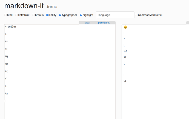The height and width of the screenshot is (119, 189).
Task: Click the \Q line in the source editor
Action: click(x=6, y=56)
